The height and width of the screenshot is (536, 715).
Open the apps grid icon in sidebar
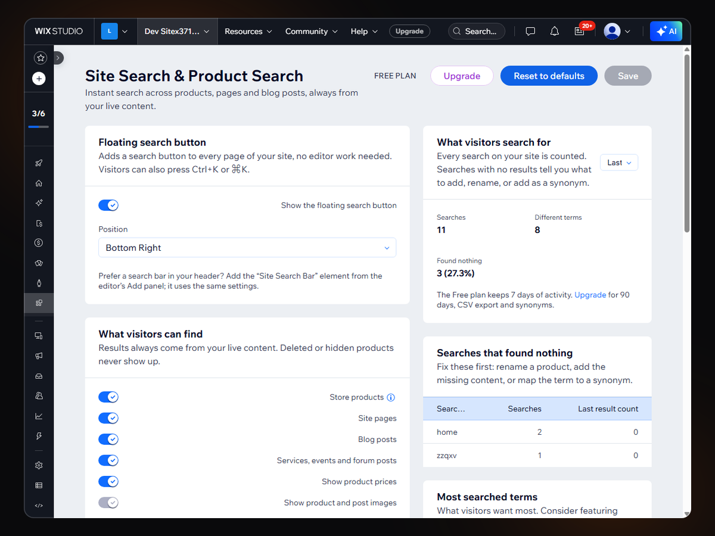(39, 303)
